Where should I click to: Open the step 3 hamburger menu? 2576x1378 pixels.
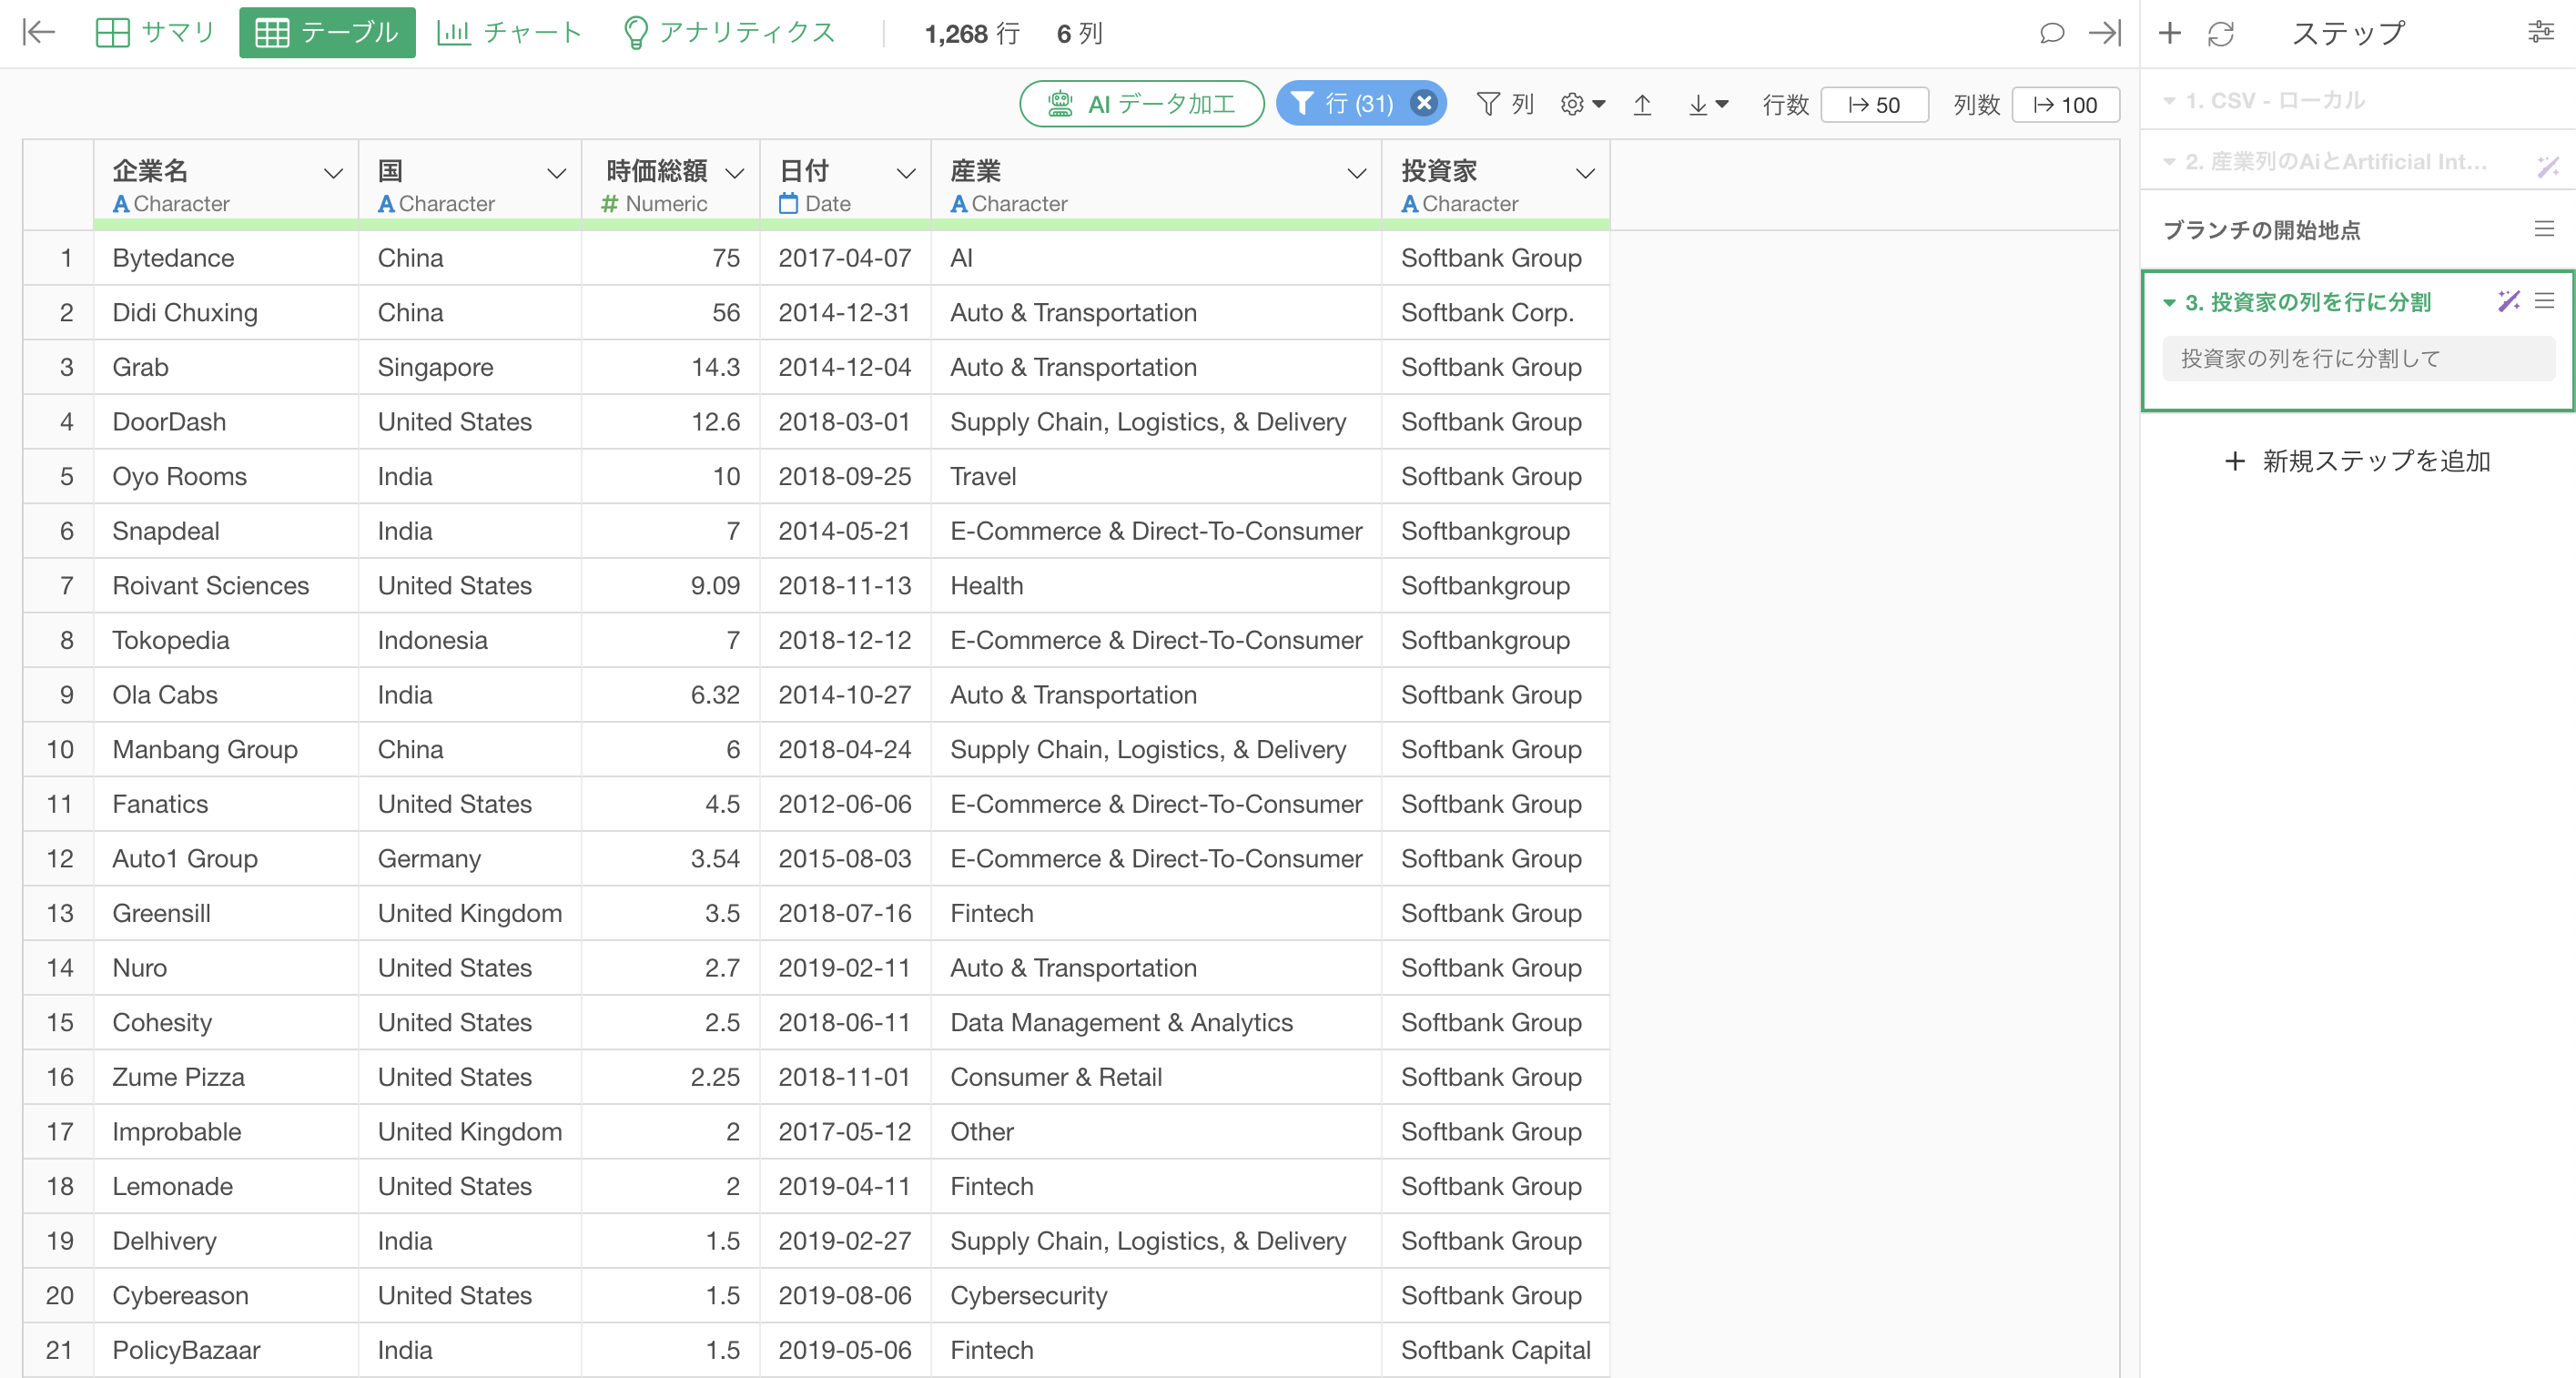[x=2544, y=300]
